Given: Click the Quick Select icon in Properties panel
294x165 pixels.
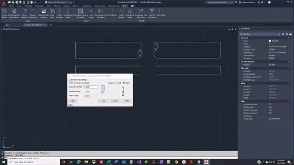Looking at the screenshot, I should 290,34.
